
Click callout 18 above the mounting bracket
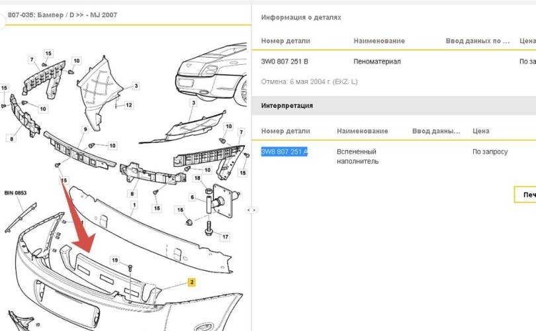tap(197, 178)
